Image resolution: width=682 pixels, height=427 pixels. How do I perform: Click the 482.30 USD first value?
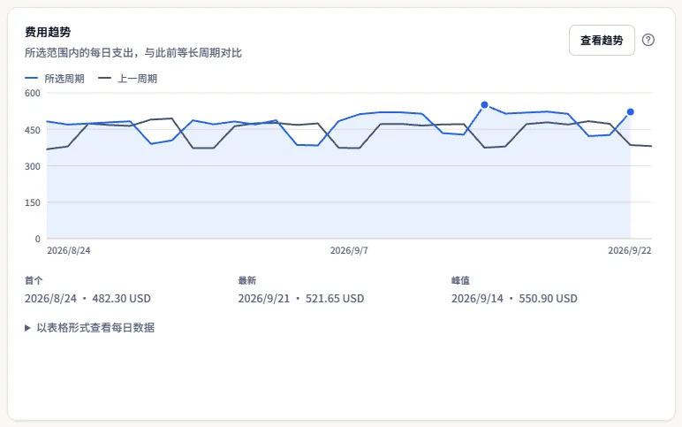[x=121, y=299]
